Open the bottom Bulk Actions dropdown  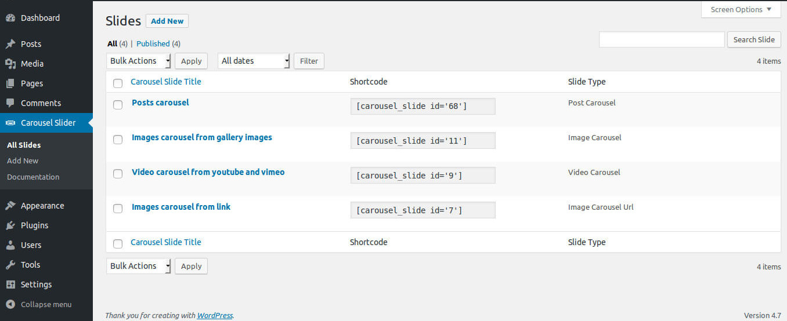point(139,266)
